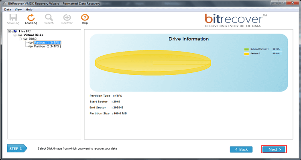Image resolution: width=301 pixels, height=160 pixels.
Task: Open the Help menu in menu bar
Action: click(x=29, y=10)
